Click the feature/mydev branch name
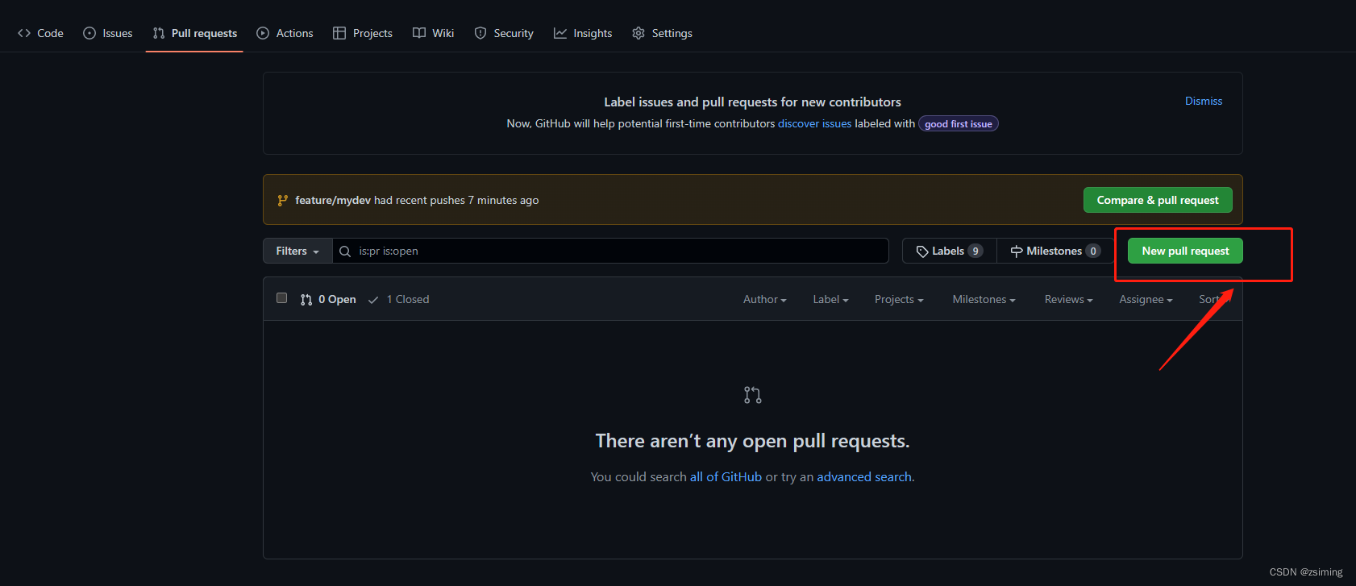The image size is (1356, 586). click(333, 200)
